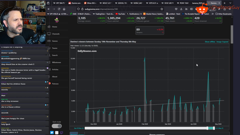This screenshot has width=240, height=135.
Task: Click the 3,105 Average viewers stat card
Action: (91, 19)
